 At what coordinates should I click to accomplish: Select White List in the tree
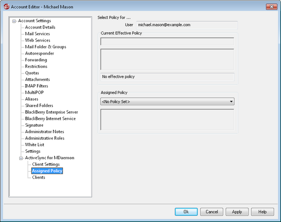click(34, 145)
